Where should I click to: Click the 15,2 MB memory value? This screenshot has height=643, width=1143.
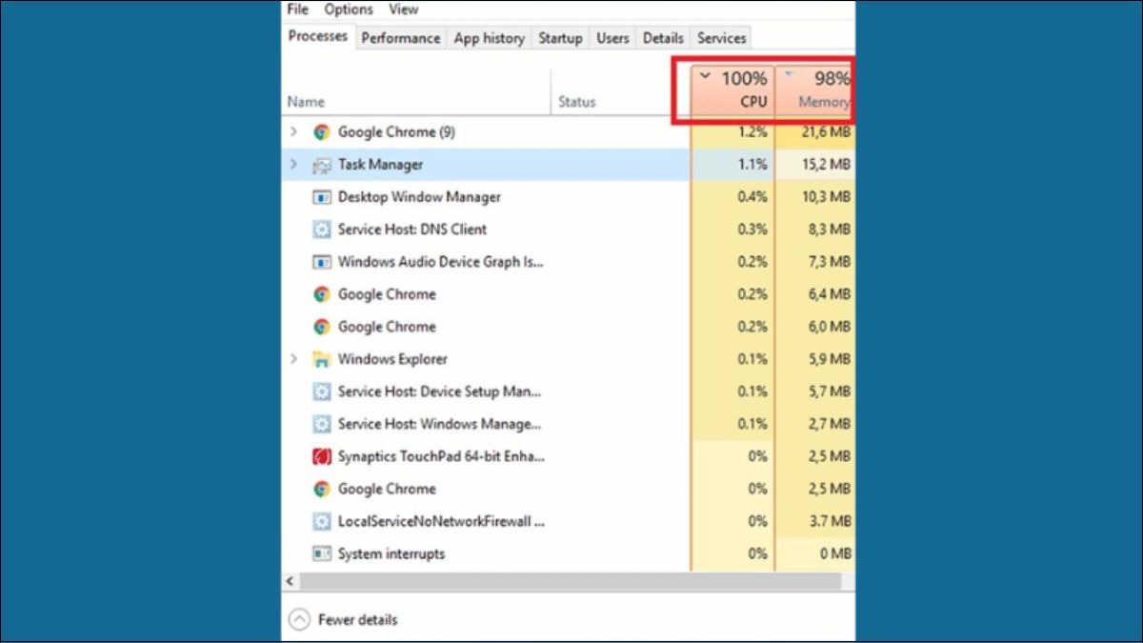[x=824, y=165]
